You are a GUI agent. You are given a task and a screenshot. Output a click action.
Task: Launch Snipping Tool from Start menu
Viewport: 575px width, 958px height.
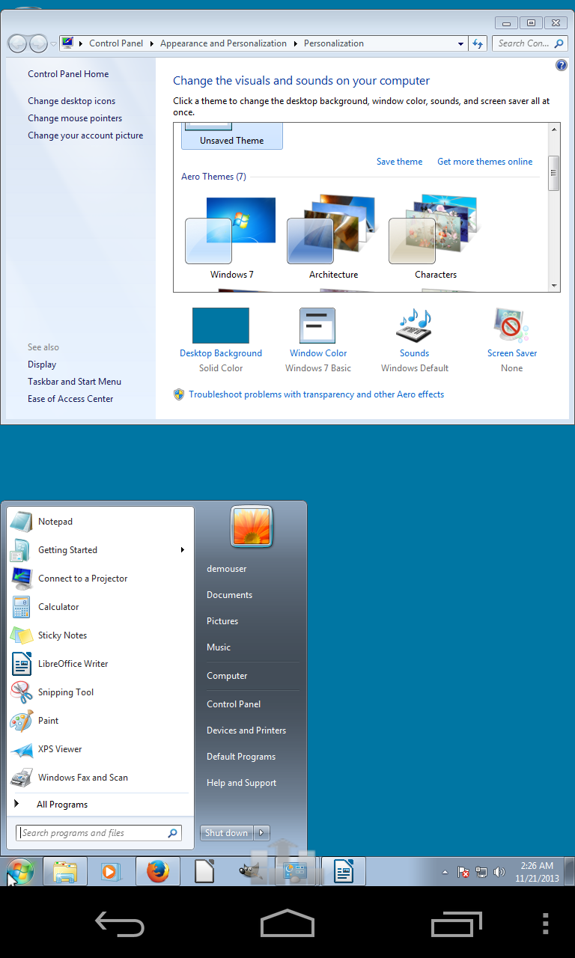[x=66, y=692]
